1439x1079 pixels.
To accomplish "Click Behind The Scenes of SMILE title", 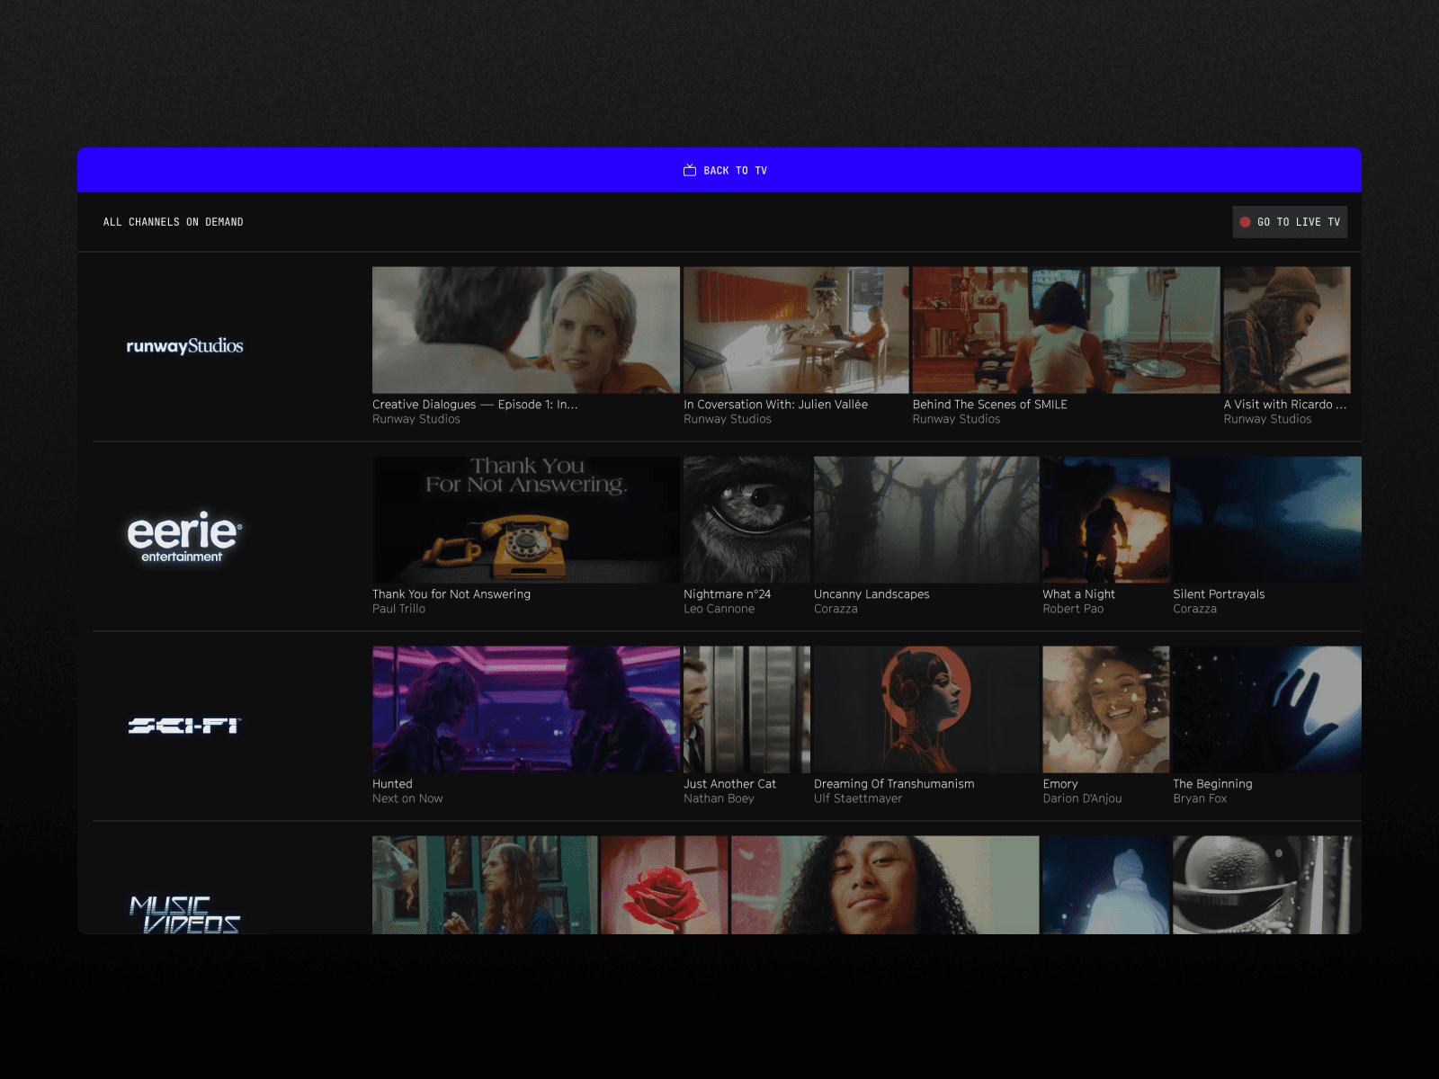I will pyautogui.click(x=989, y=405).
